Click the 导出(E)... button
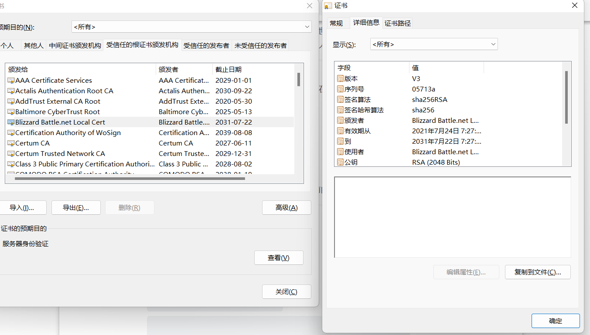The width and height of the screenshot is (590, 335). click(x=76, y=208)
